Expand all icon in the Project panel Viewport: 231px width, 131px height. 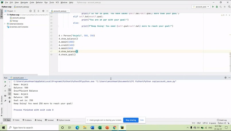[x=34, y=11]
